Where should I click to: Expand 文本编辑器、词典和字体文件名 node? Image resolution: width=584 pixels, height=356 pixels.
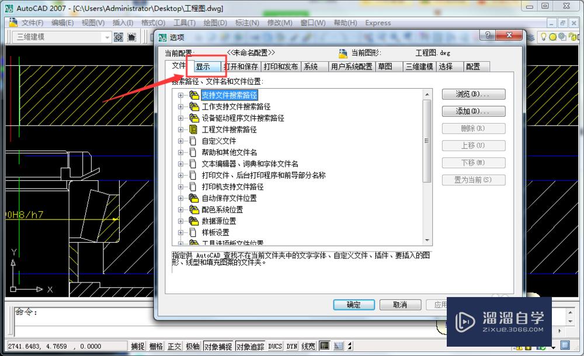180,164
